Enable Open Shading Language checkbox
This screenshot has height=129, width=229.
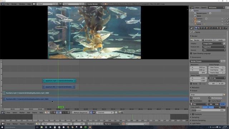tap(191, 53)
